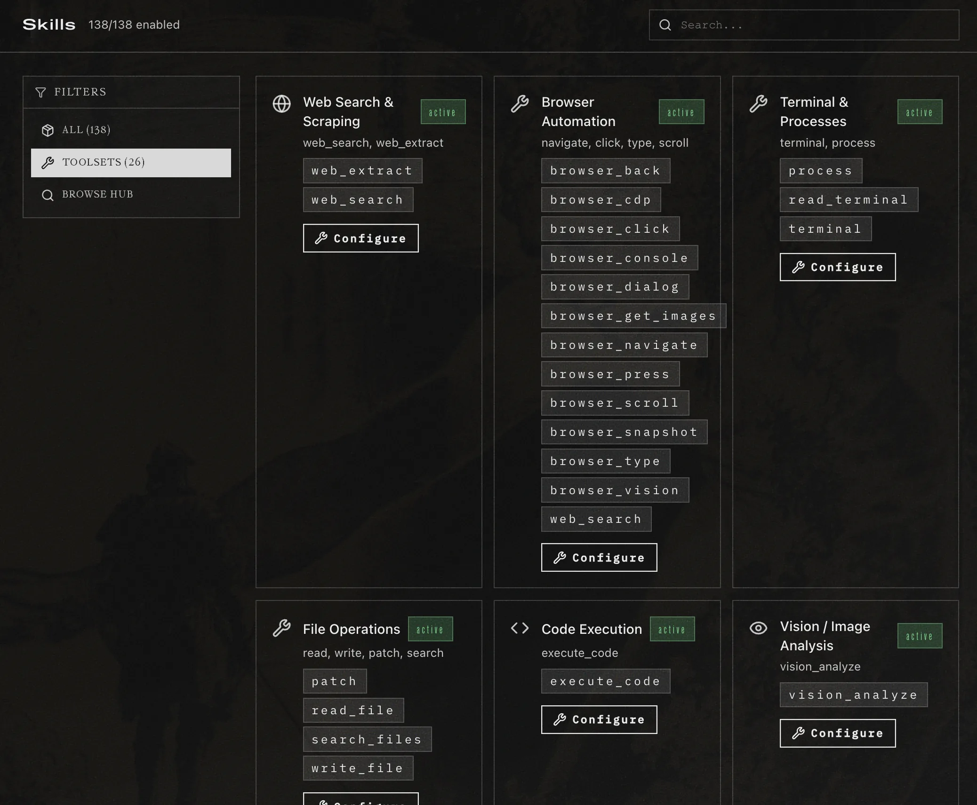Click the browser_back tag

click(x=606, y=171)
